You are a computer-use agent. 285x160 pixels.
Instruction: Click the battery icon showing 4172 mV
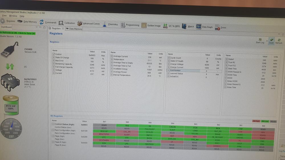pyautogui.click(x=11, y=105)
